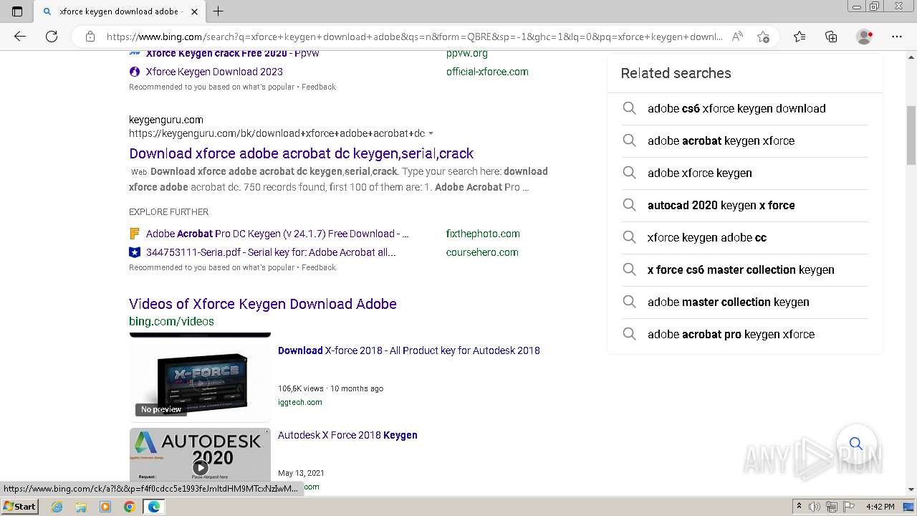
Task: Open Xforce Keygen Download 2023 link
Action: (x=214, y=72)
